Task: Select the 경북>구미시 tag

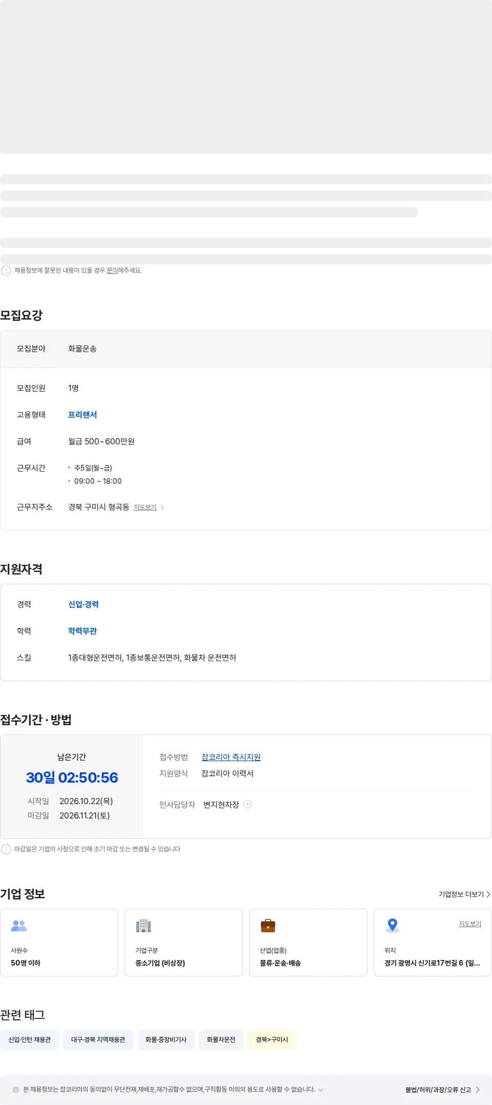Action: tap(272, 1040)
